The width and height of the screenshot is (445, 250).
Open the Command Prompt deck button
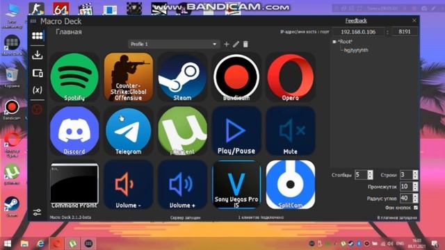74,185
